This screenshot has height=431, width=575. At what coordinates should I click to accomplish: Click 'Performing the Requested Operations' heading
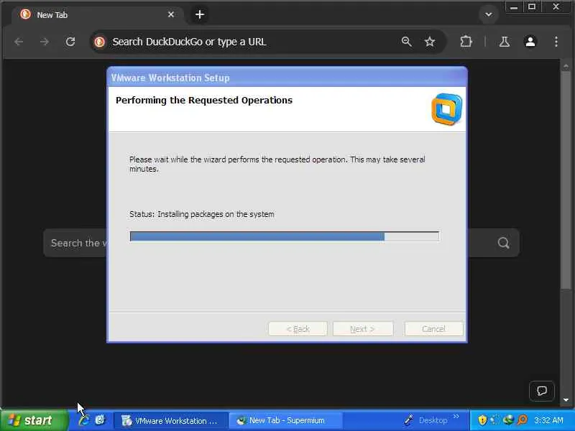pyautogui.click(x=204, y=101)
